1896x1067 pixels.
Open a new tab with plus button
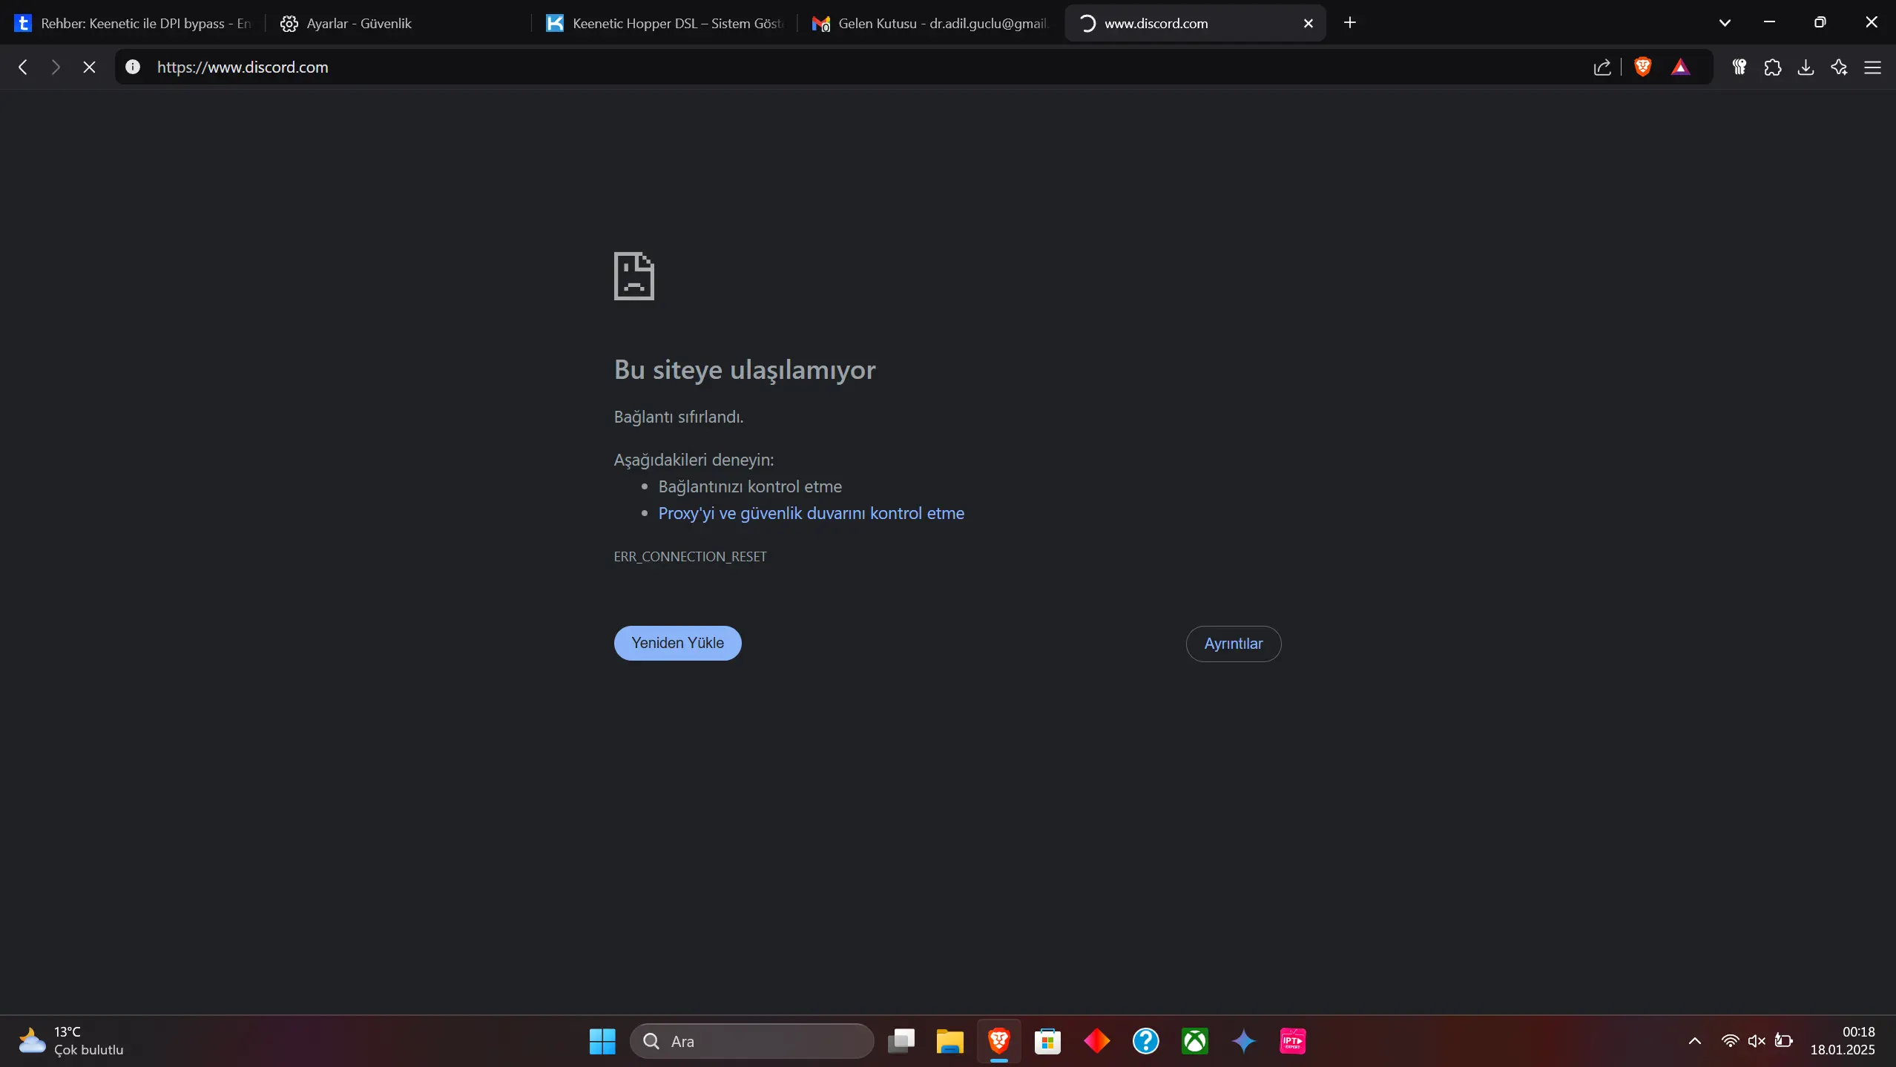click(x=1349, y=23)
